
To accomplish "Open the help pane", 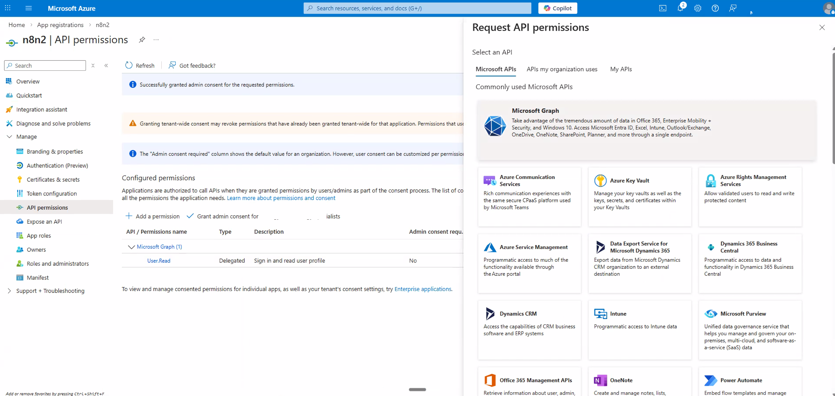I will click(x=715, y=8).
